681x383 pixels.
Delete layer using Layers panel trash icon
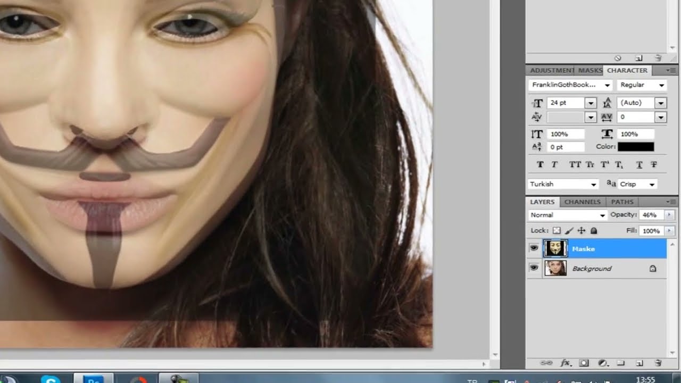point(658,363)
